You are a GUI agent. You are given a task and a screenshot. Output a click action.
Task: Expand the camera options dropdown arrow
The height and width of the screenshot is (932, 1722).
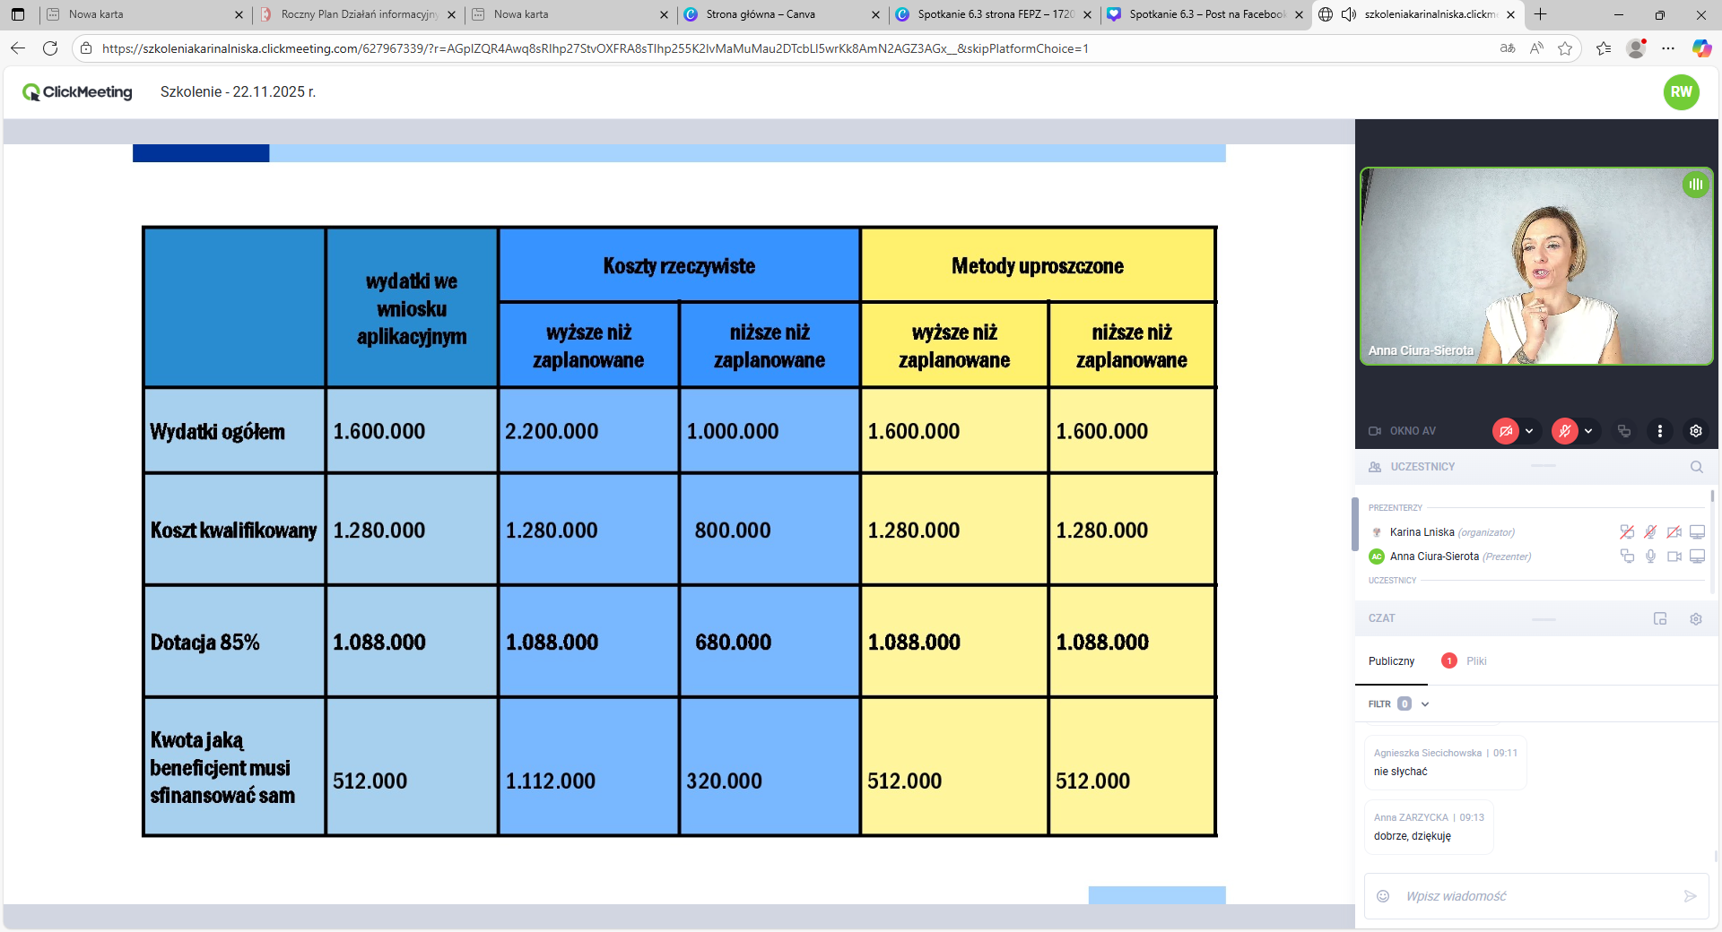tap(1529, 431)
